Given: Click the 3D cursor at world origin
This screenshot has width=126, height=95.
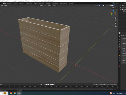Looking at the screenshot, I should pyautogui.click(x=75, y=65).
